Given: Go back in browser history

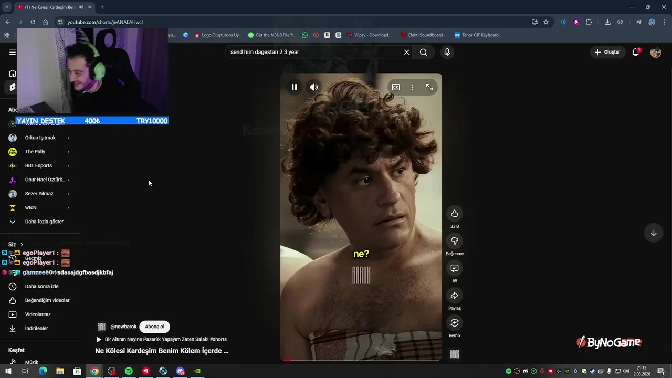Looking at the screenshot, I should (x=7, y=22).
